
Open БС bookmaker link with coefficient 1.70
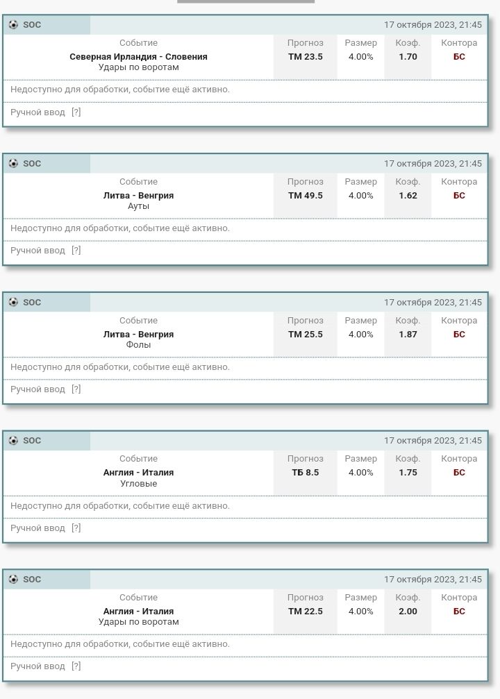[459, 57]
